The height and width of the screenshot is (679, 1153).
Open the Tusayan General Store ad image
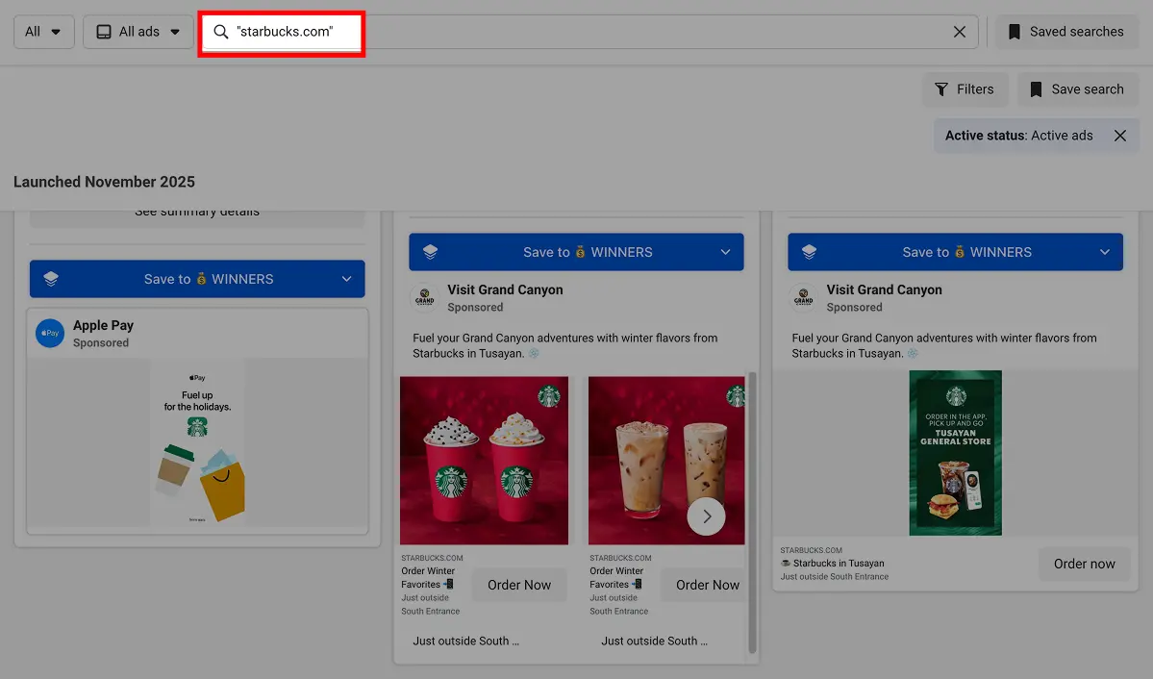point(955,452)
